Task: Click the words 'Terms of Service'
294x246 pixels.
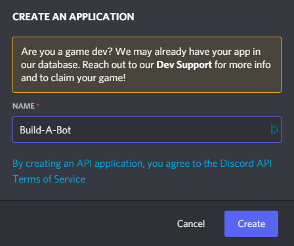Action: click(49, 179)
